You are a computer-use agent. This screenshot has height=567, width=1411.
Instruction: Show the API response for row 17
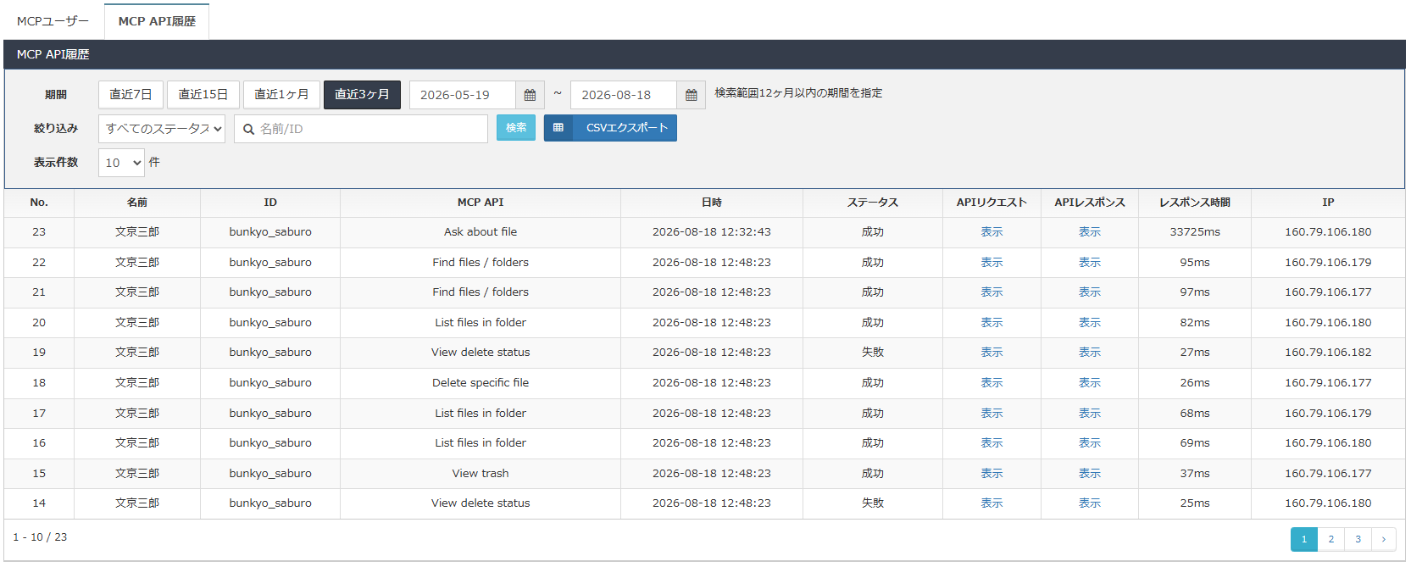1090,414
